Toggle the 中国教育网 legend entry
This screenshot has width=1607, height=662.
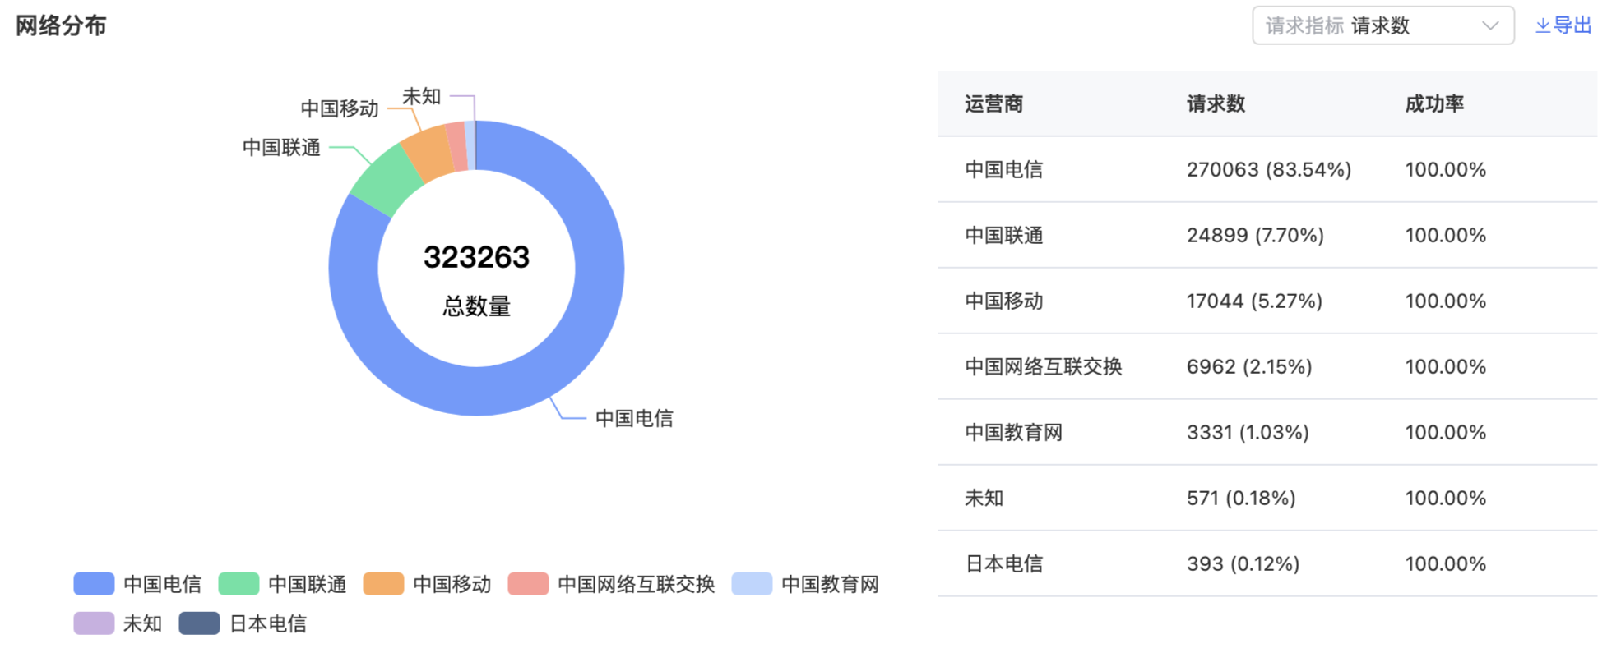click(x=806, y=584)
